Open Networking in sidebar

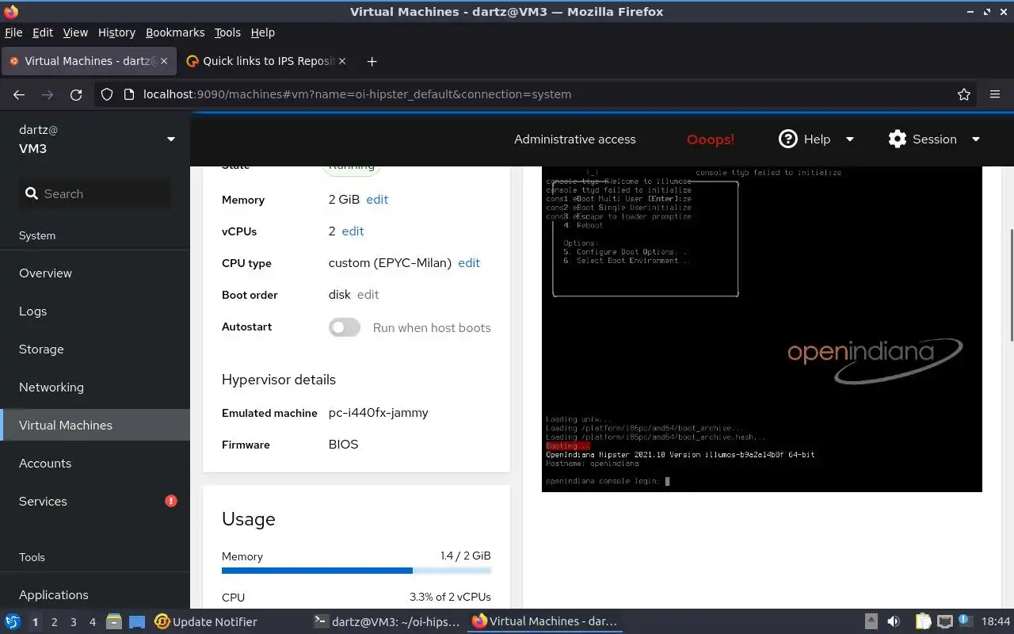(x=95, y=387)
